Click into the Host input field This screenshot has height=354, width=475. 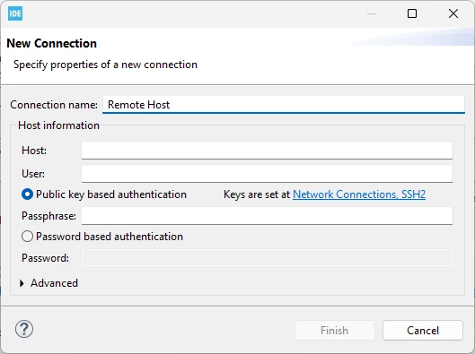click(x=268, y=151)
